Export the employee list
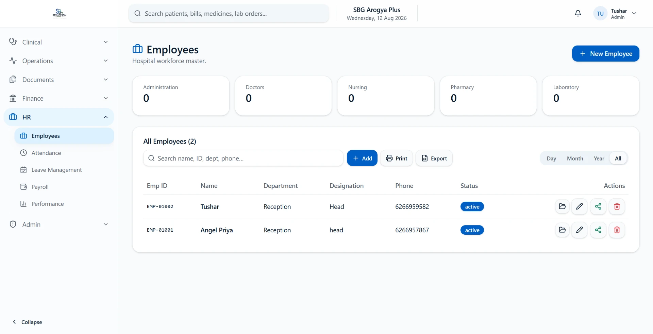 pyautogui.click(x=434, y=158)
